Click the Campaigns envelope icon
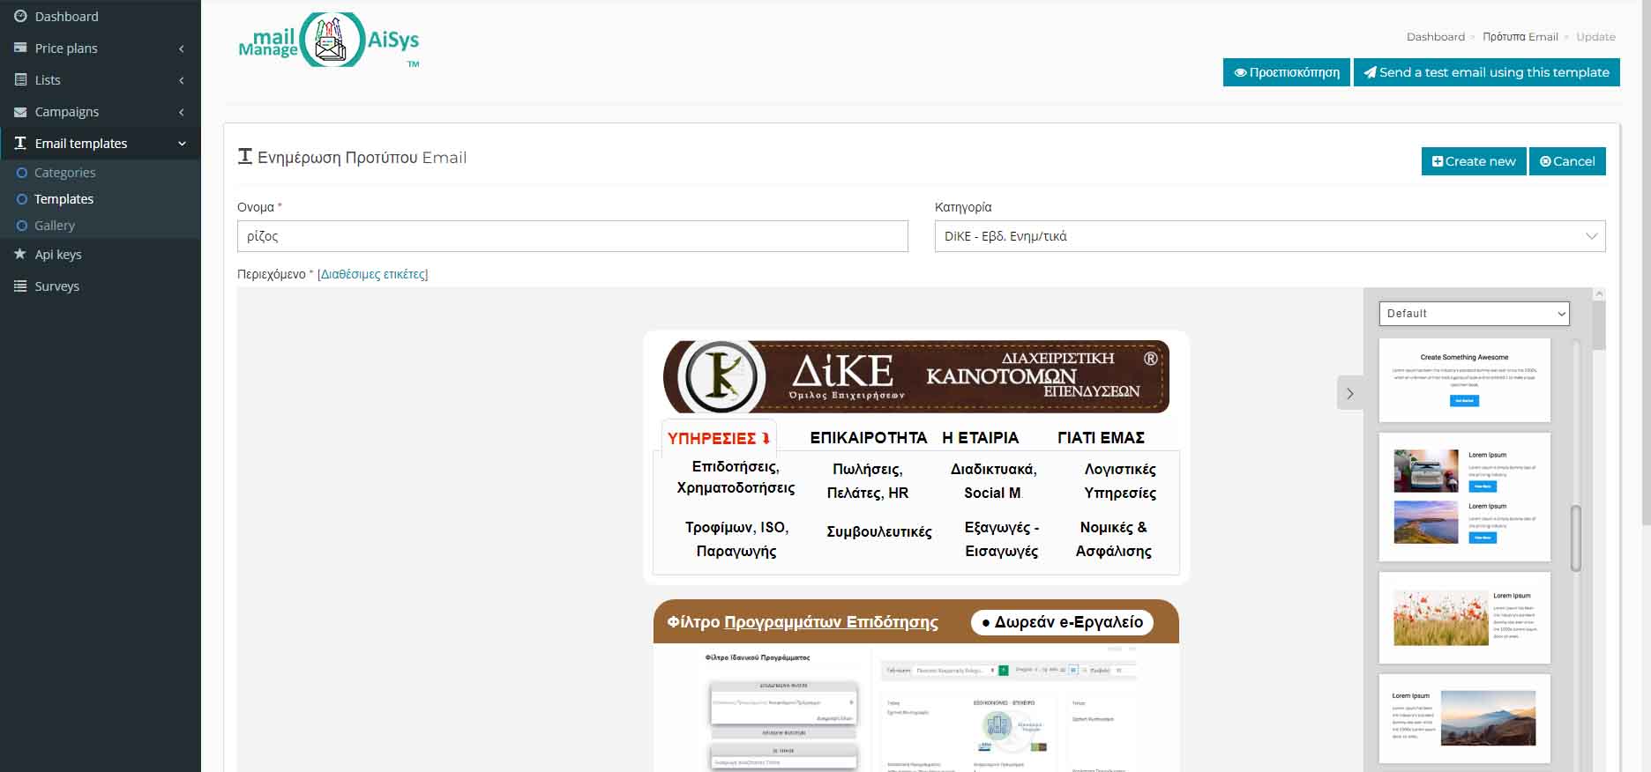Screen dimensions: 1651x772 tap(20, 112)
